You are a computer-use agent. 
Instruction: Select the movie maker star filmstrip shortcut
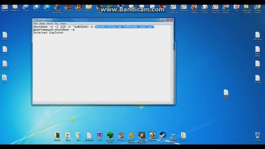pyautogui.click(x=142, y=137)
